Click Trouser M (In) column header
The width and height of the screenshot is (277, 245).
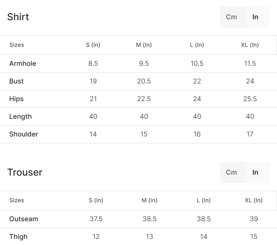tap(150, 200)
